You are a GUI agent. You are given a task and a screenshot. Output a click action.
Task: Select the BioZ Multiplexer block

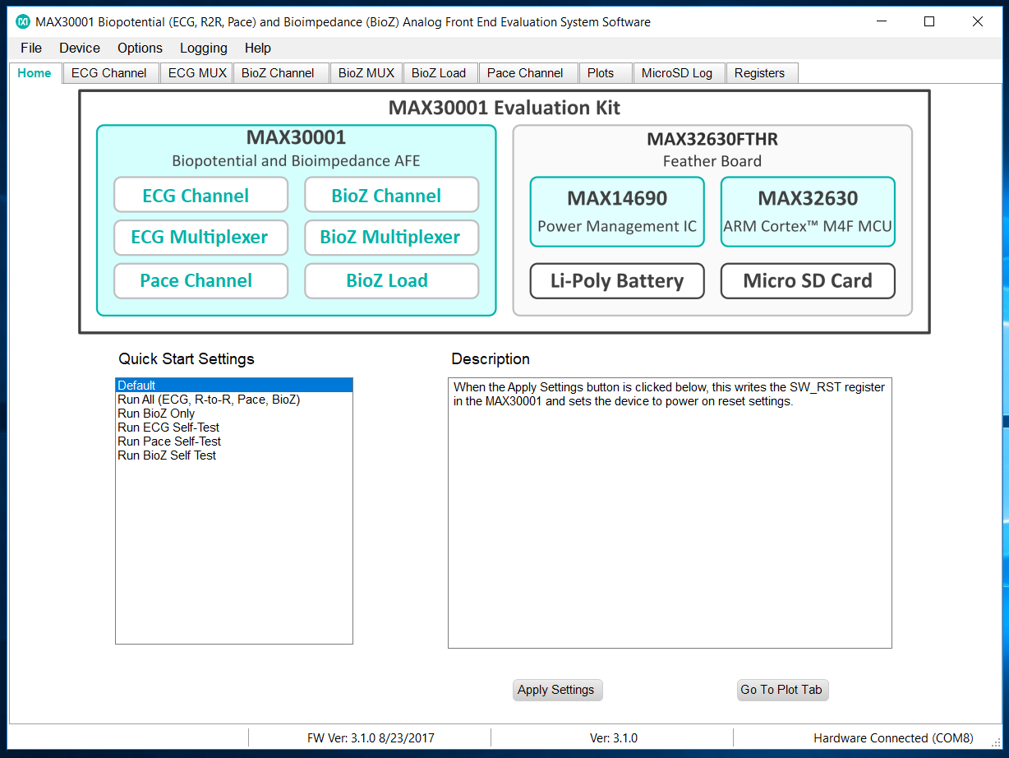tap(391, 238)
